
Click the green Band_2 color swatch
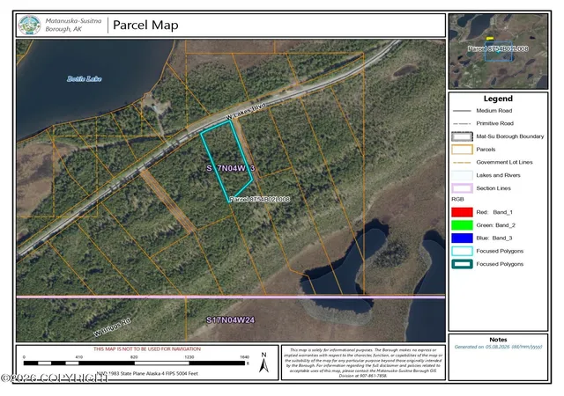click(462, 225)
